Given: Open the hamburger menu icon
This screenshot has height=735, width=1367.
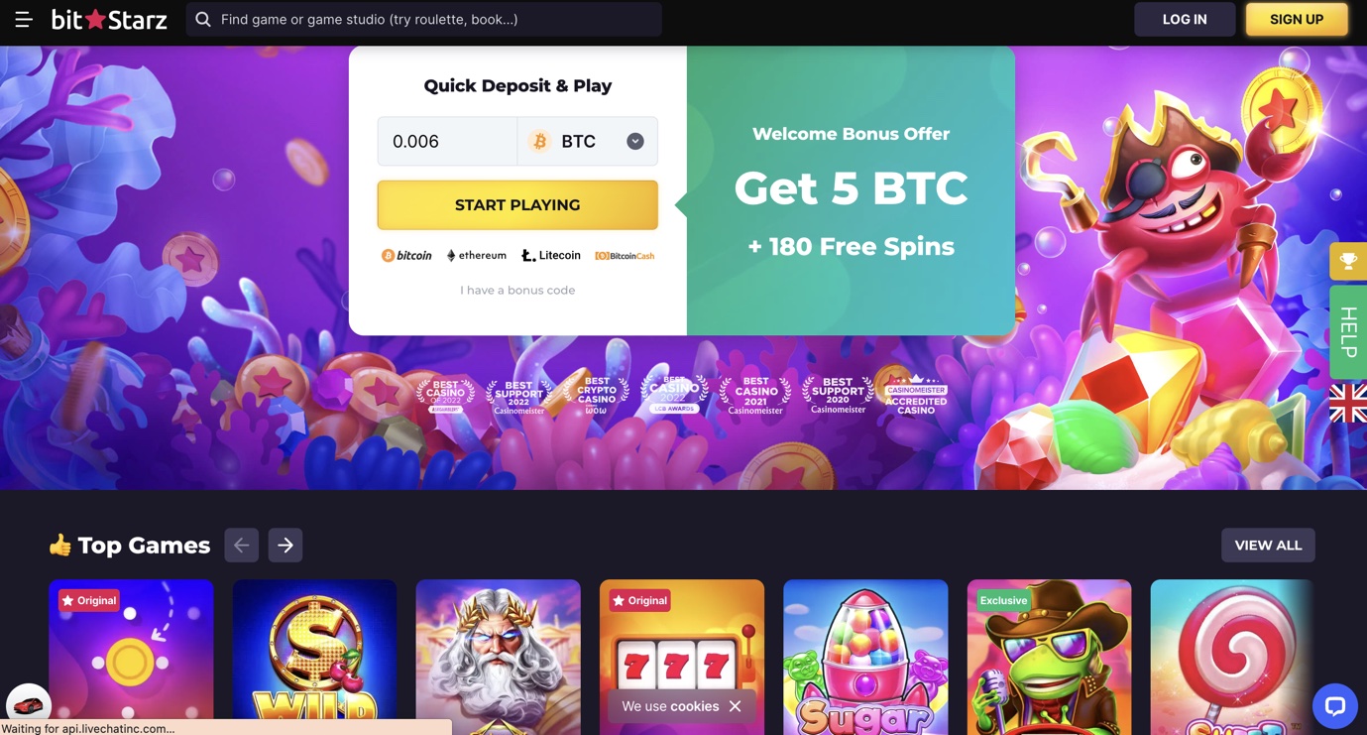Looking at the screenshot, I should click(x=24, y=19).
